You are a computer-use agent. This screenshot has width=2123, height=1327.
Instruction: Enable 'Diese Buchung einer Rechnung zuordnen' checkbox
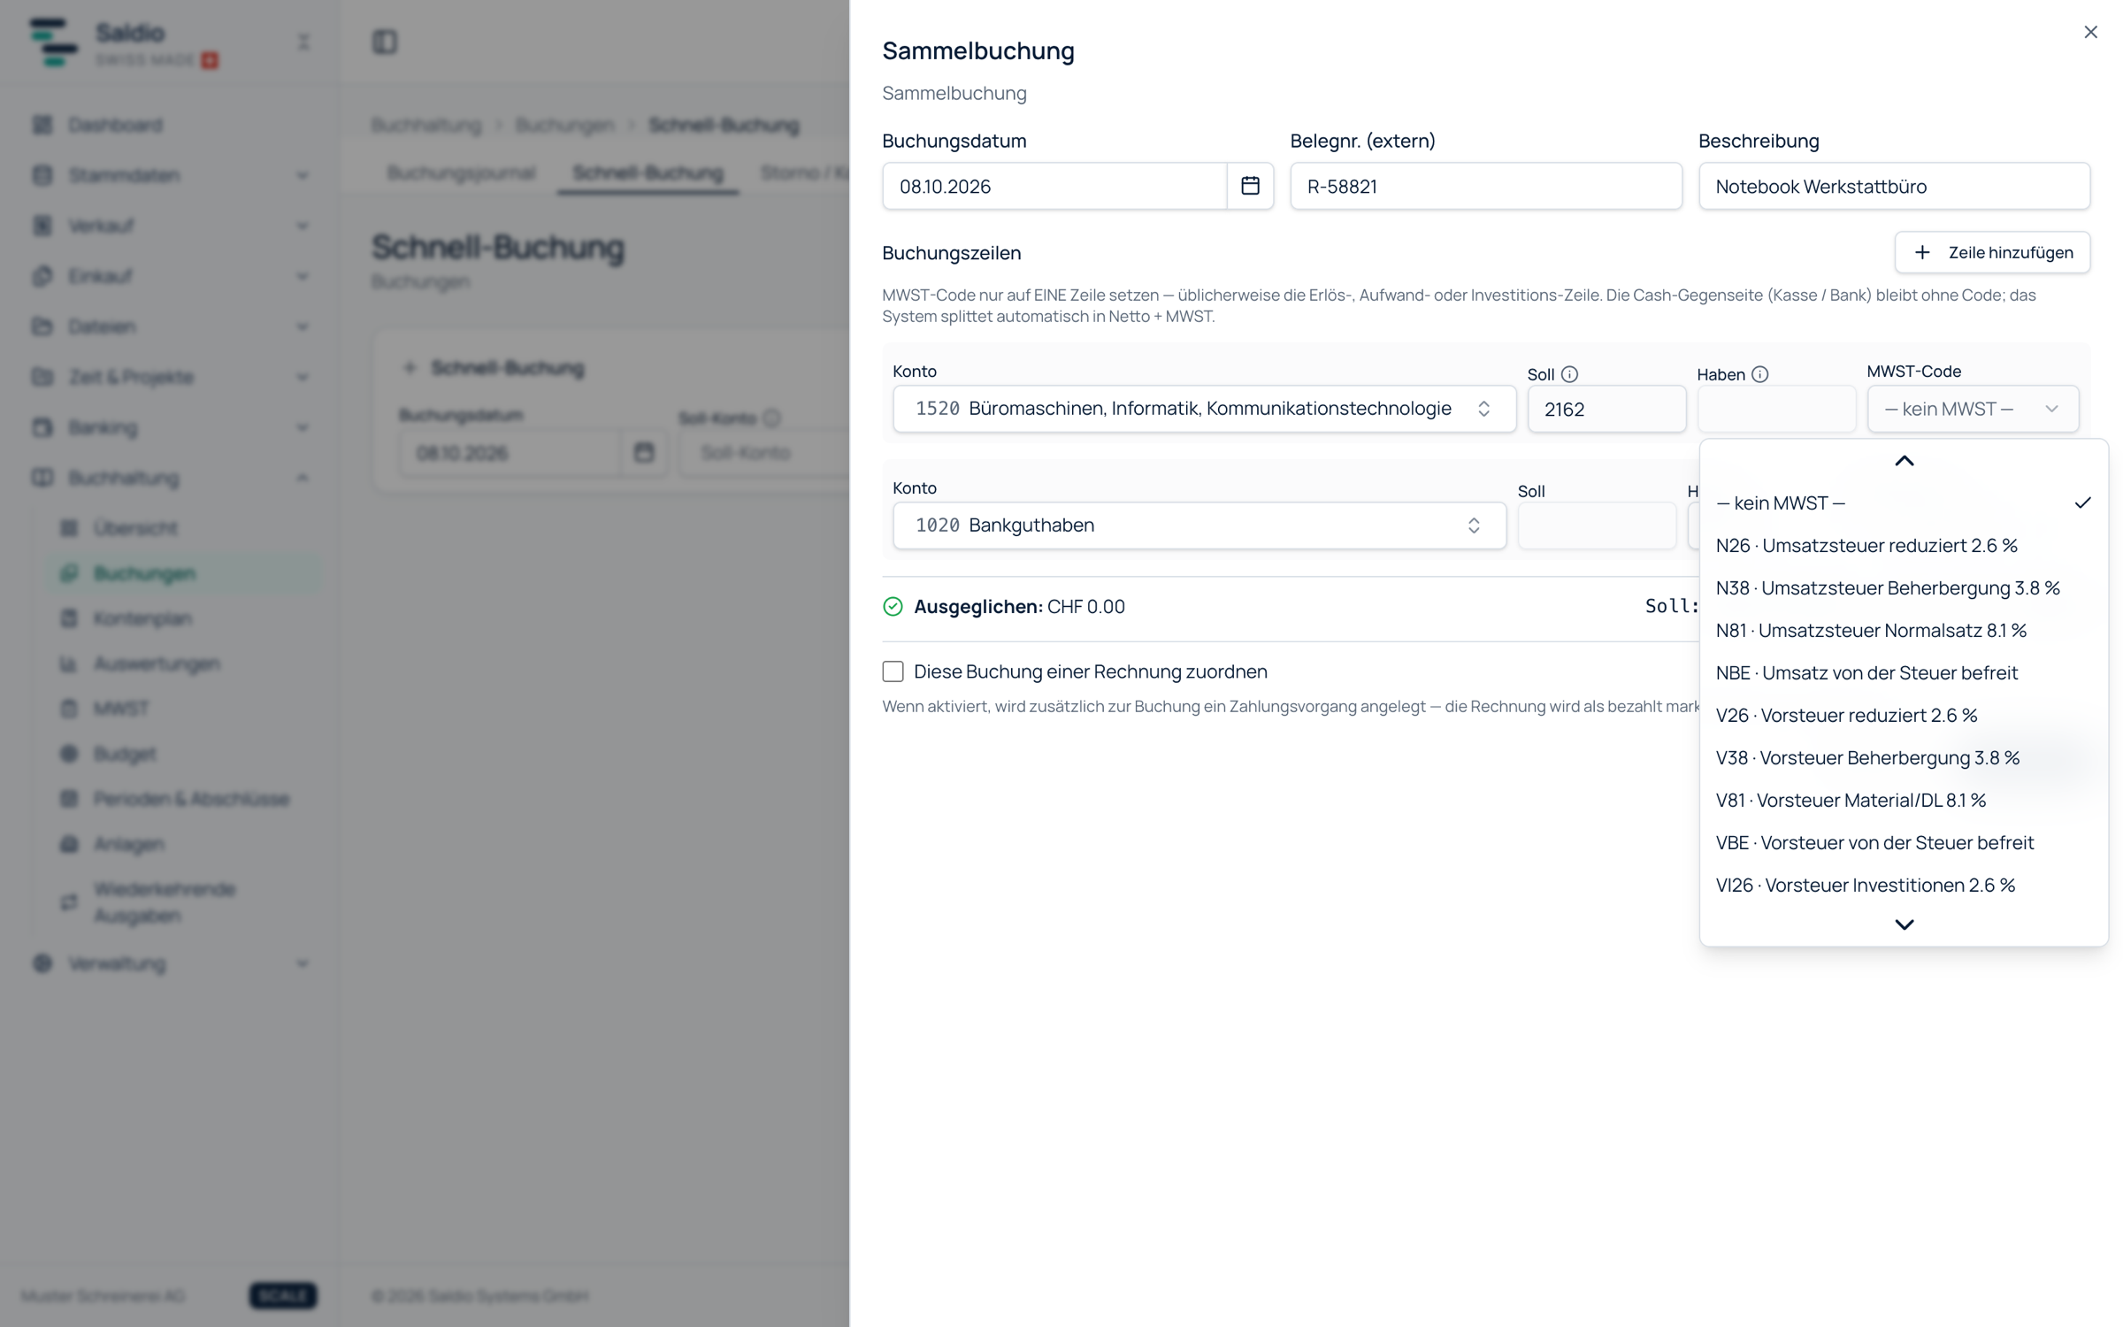tap(893, 671)
